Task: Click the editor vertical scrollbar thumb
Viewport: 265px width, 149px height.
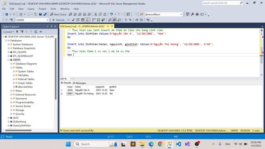Action: click(261, 55)
